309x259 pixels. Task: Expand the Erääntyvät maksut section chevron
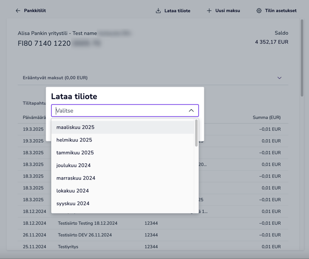pos(279,78)
